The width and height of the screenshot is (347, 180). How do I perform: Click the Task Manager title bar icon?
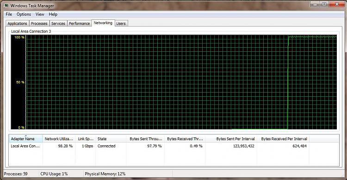(6, 5)
